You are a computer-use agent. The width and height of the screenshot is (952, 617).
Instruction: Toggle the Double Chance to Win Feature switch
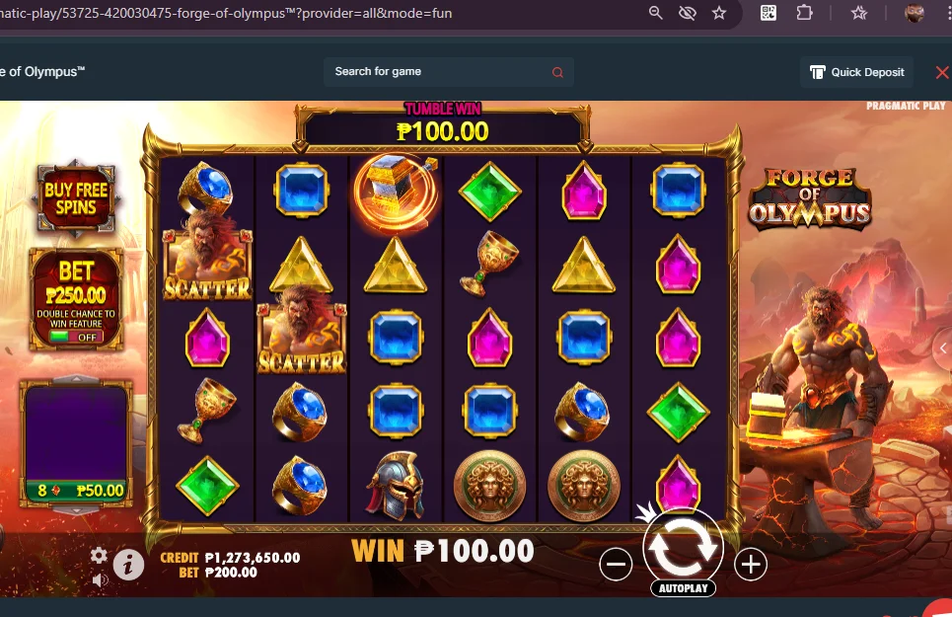(76, 337)
